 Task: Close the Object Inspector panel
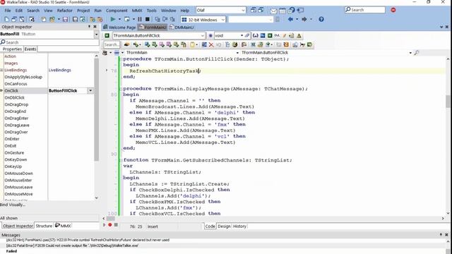pos(95,27)
